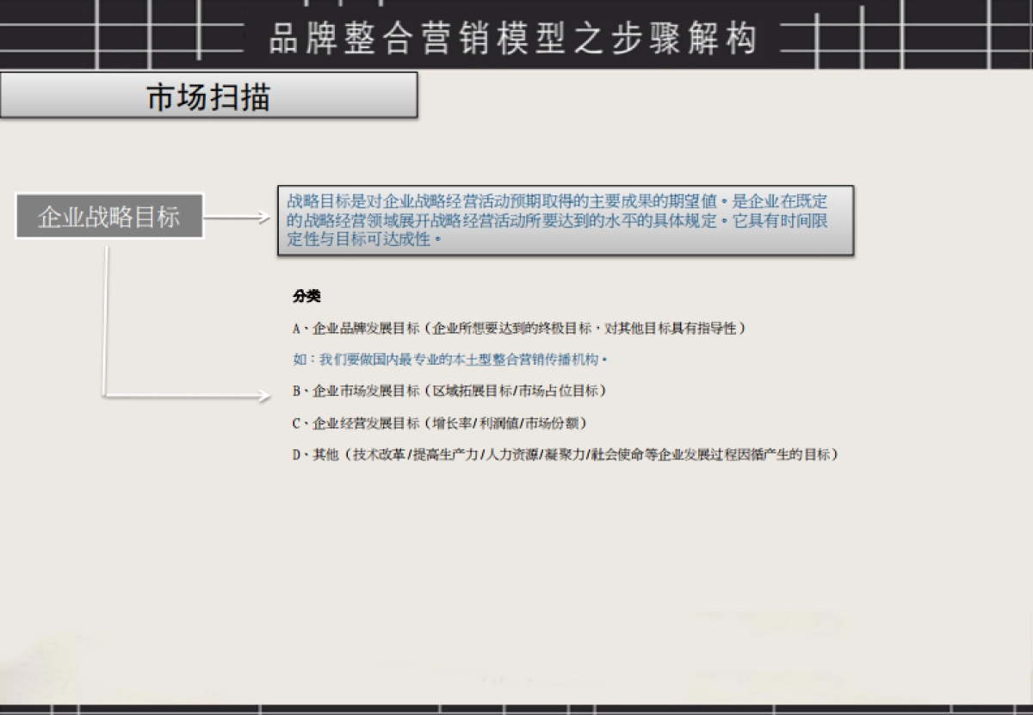The image size is (1033, 715).
Task: Click the 战略目标 definition text box
Action: tap(564, 219)
